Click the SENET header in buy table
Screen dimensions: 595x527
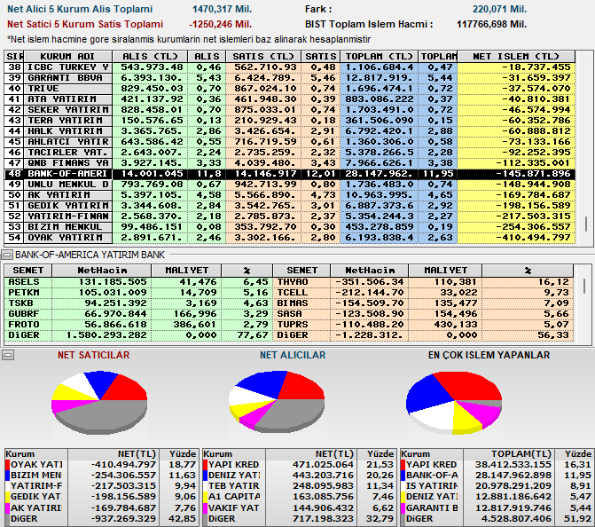[28, 271]
